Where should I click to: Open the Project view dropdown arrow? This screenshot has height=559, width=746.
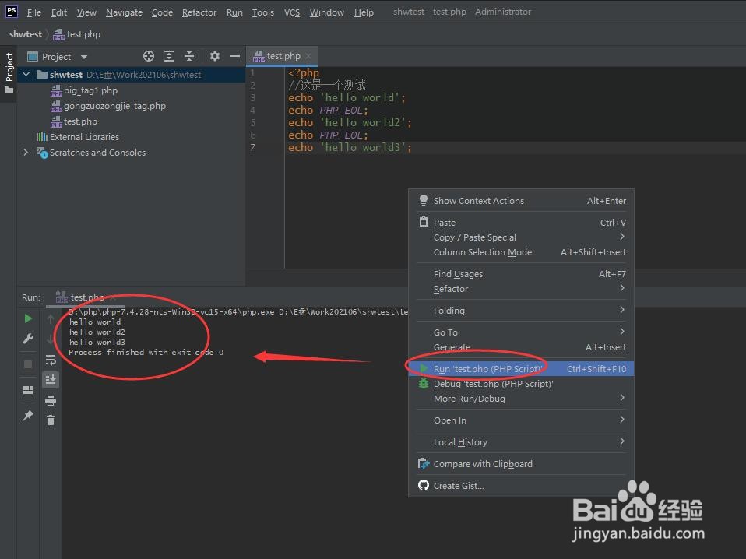pos(84,57)
